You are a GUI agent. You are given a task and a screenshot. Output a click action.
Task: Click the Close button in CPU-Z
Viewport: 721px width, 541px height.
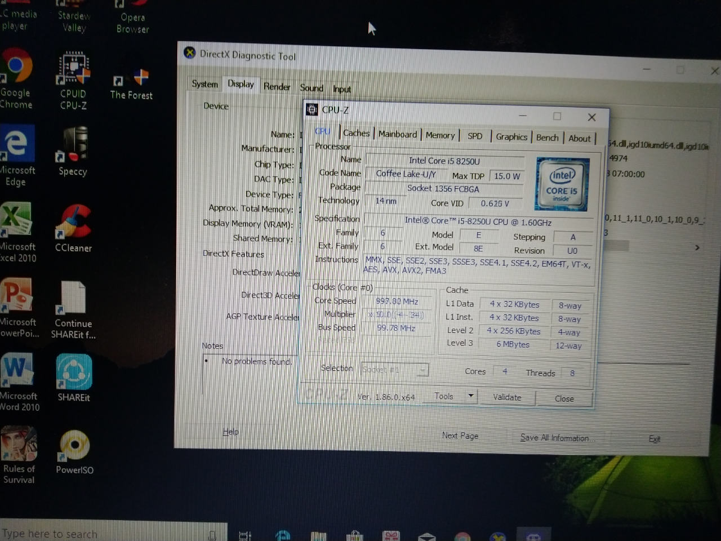tap(564, 398)
